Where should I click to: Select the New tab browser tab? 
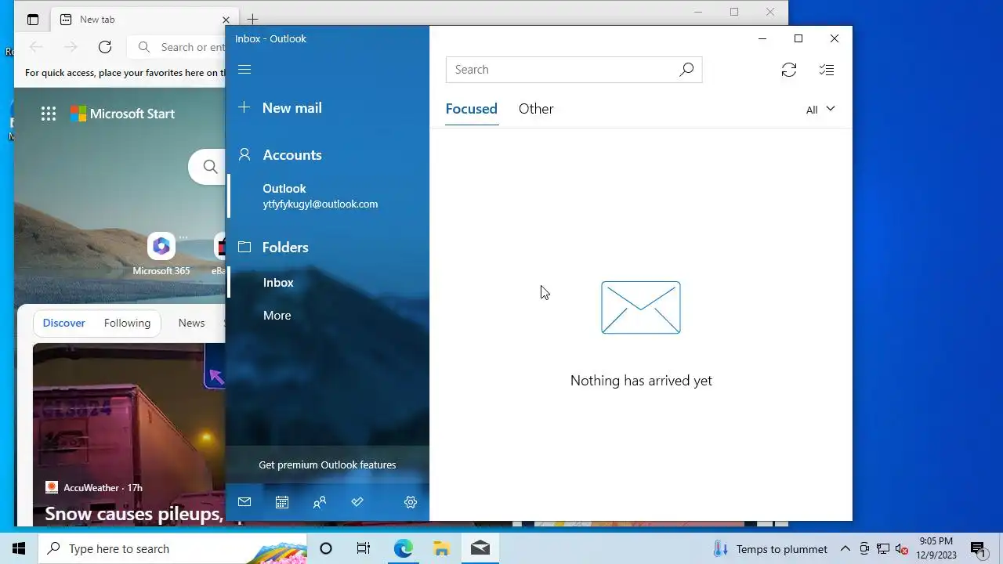click(x=145, y=20)
